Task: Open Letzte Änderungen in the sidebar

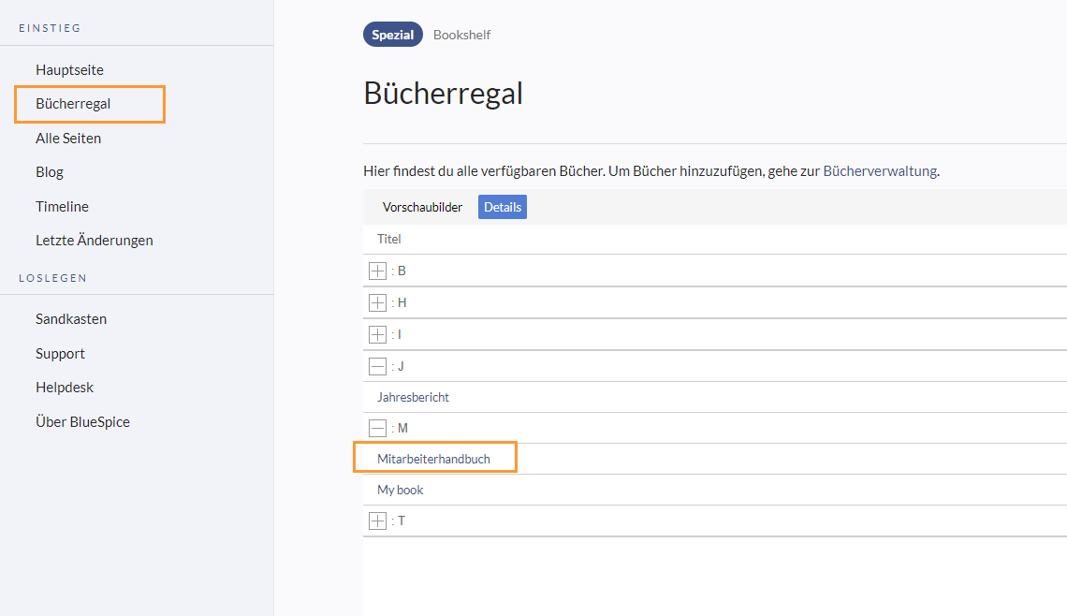Action: [x=94, y=241]
